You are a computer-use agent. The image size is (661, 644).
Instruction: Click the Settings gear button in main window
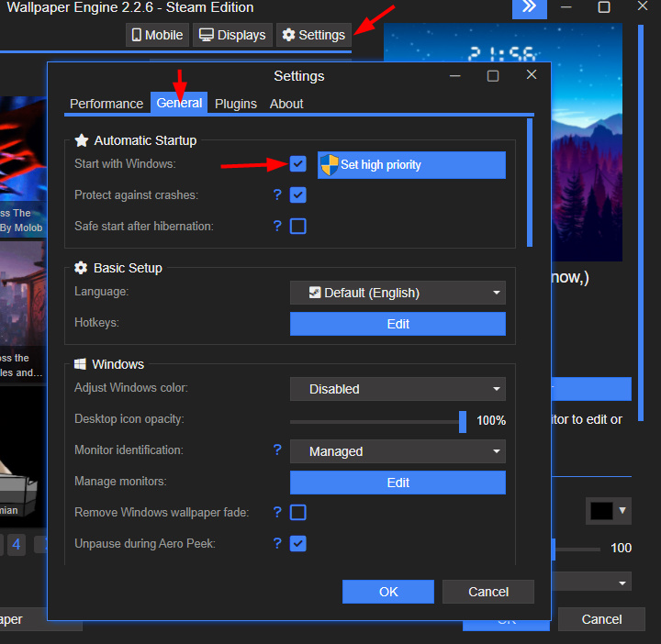[x=314, y=35]
